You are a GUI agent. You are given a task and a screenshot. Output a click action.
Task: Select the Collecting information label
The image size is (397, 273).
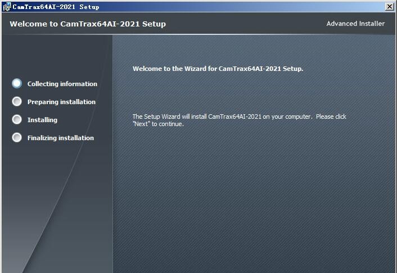point(62,84)
